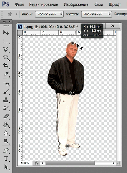Select the puppet pin at the waist

(x=70, y=93)
